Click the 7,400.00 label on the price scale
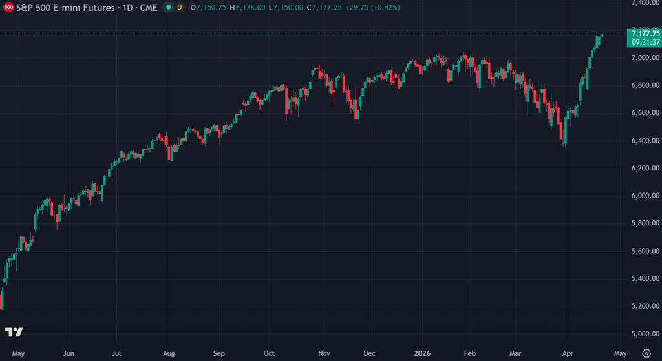Screen dimensions: 662x361 point(646,3)
